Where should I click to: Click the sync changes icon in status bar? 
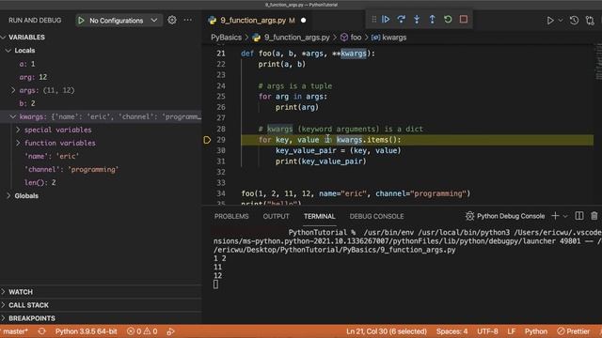click(41, 331)
